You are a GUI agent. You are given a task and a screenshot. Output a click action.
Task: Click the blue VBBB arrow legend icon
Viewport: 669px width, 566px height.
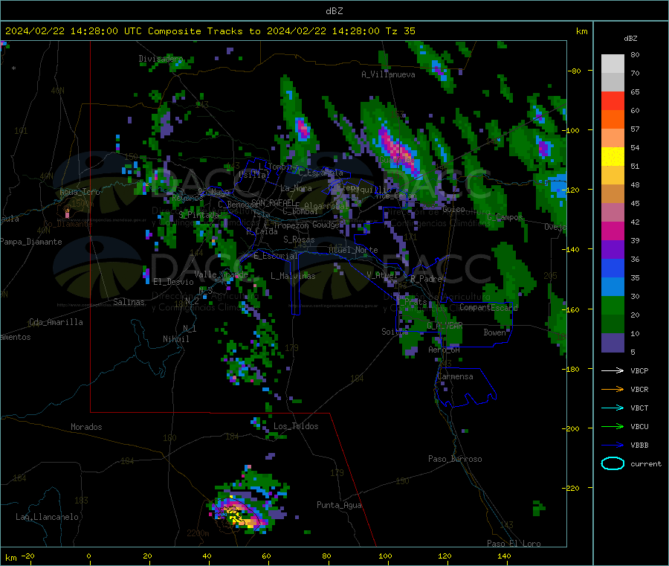[x=613, y=446]
